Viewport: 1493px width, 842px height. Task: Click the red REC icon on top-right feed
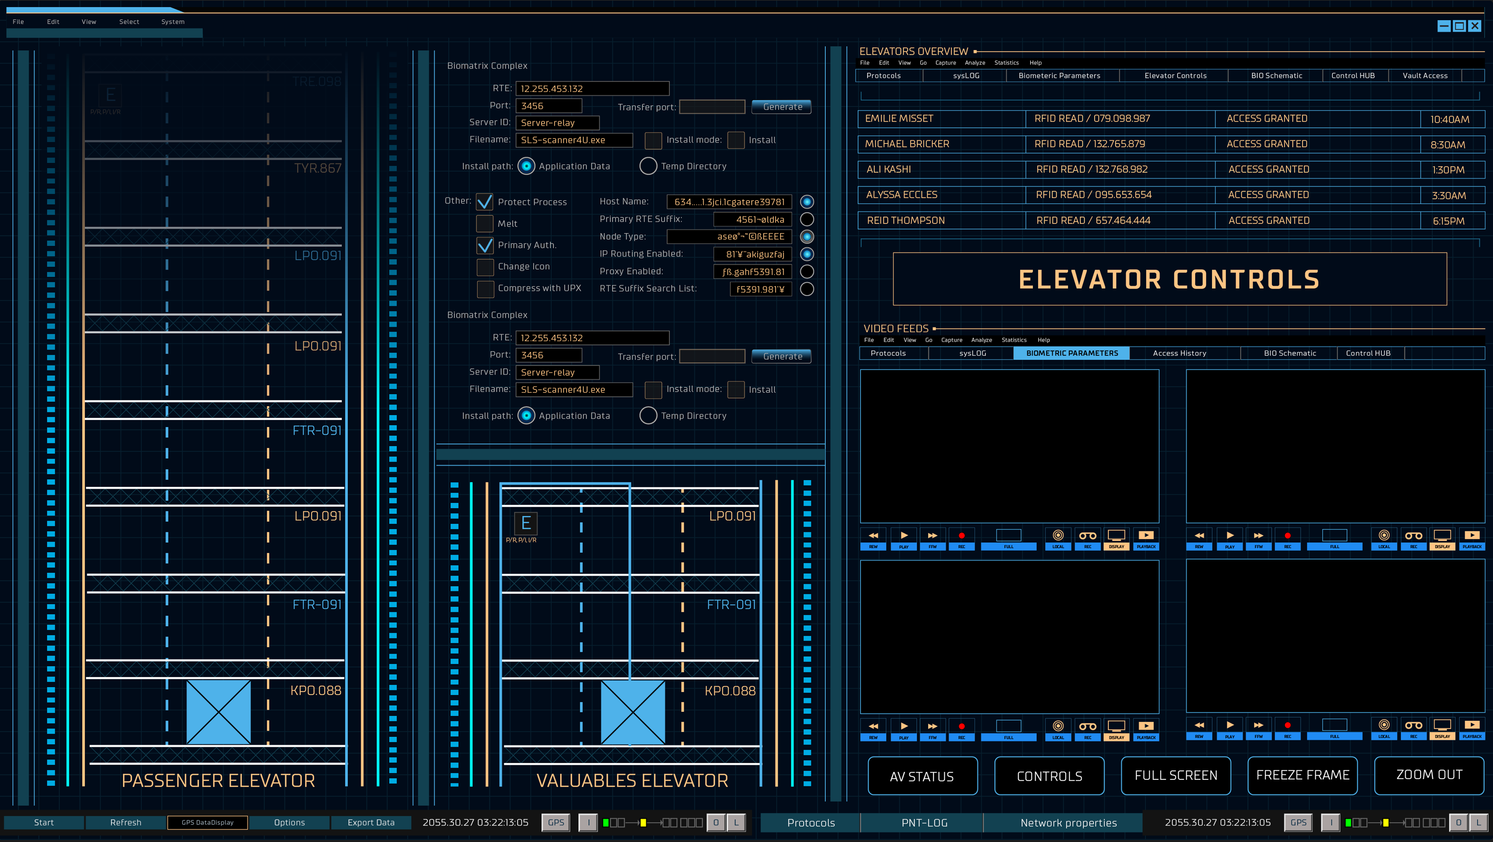tap(1287, 536)
